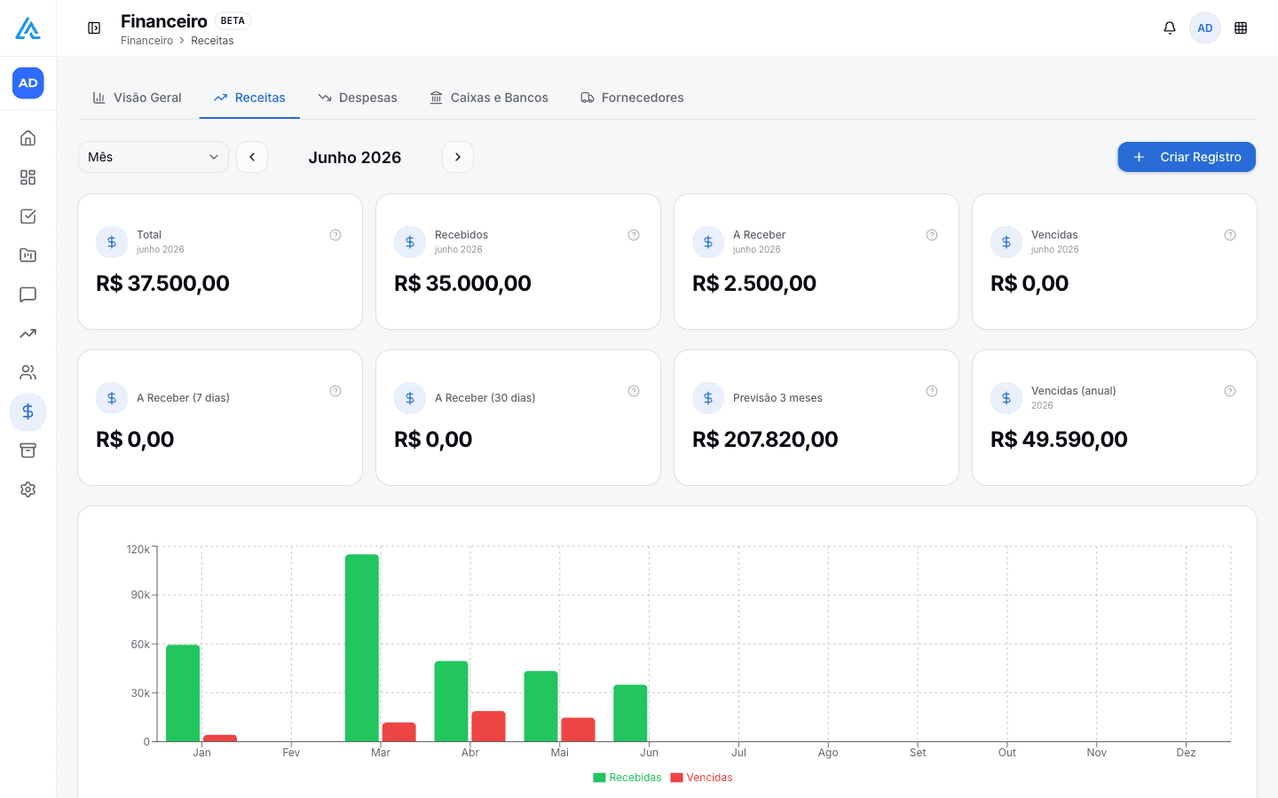Click the Junho 2026 period label

click(x=355, y=157)
